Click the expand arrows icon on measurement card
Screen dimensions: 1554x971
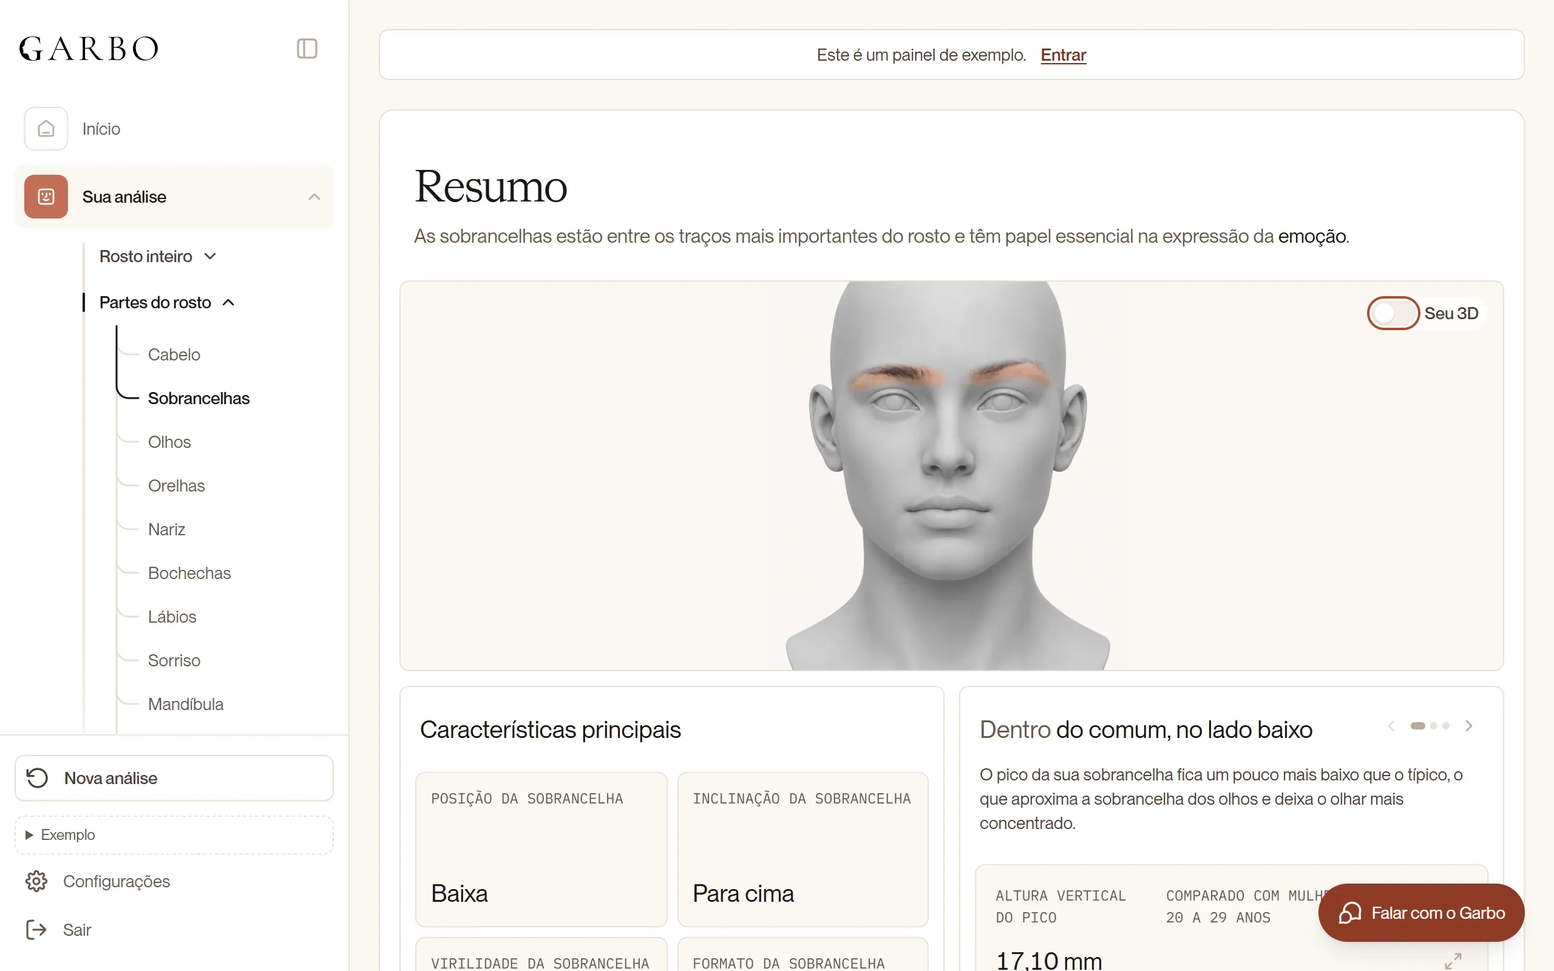[1453, 961]
